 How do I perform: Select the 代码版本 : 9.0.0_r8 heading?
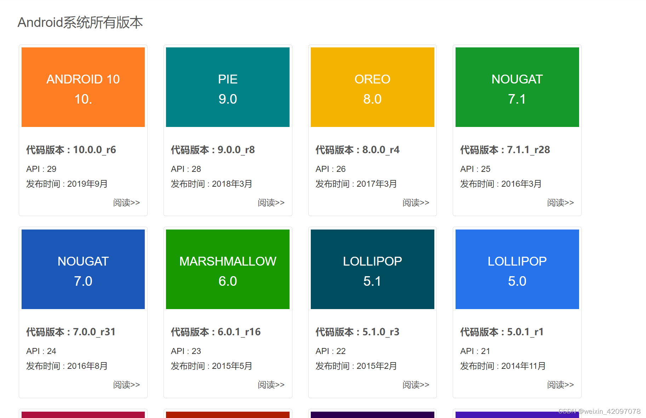click(213, 150)
